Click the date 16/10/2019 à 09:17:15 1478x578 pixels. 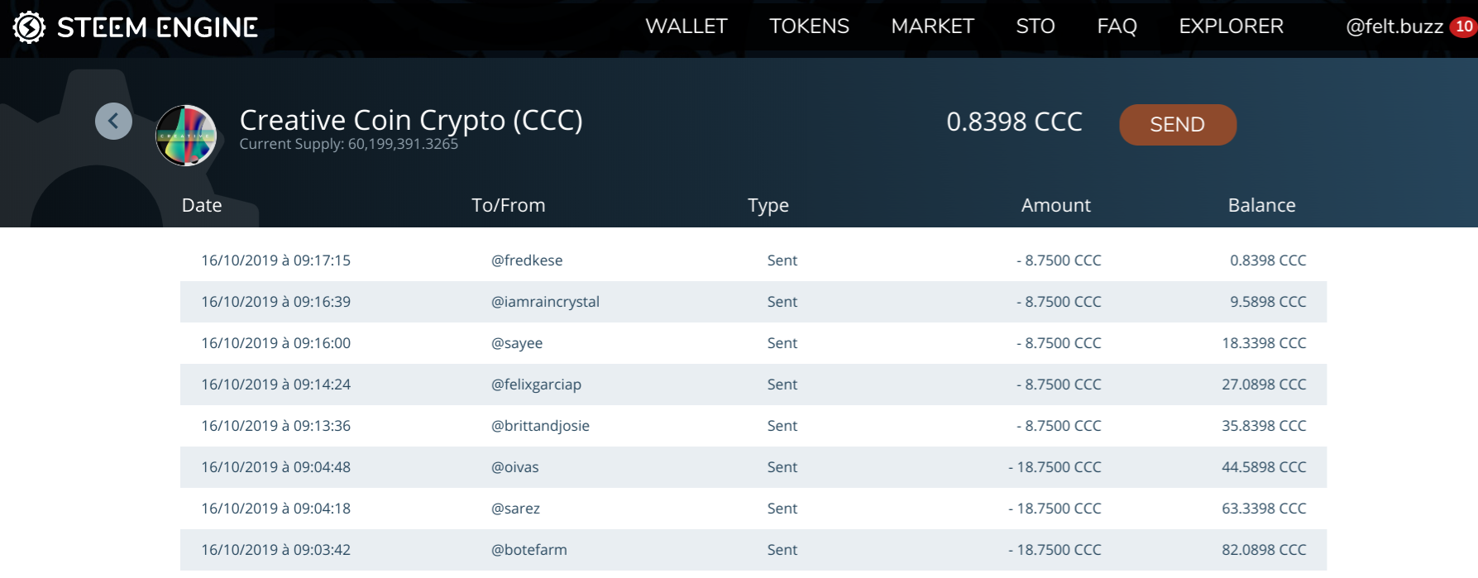point(275,260)
